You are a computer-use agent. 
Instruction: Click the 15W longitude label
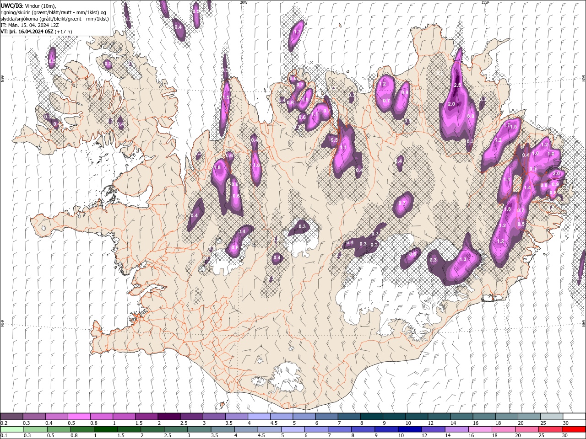coord(485,2)
